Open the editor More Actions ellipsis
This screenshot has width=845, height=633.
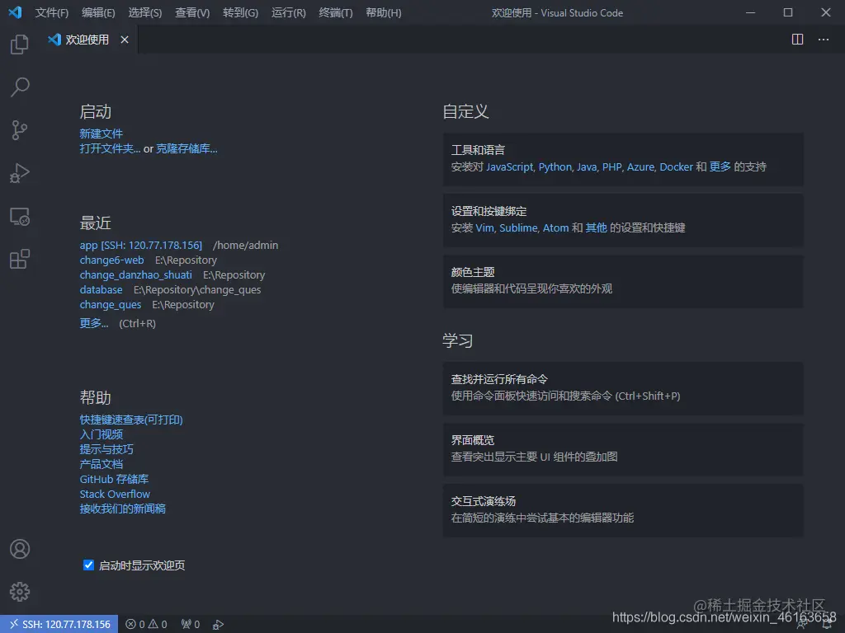824,40
